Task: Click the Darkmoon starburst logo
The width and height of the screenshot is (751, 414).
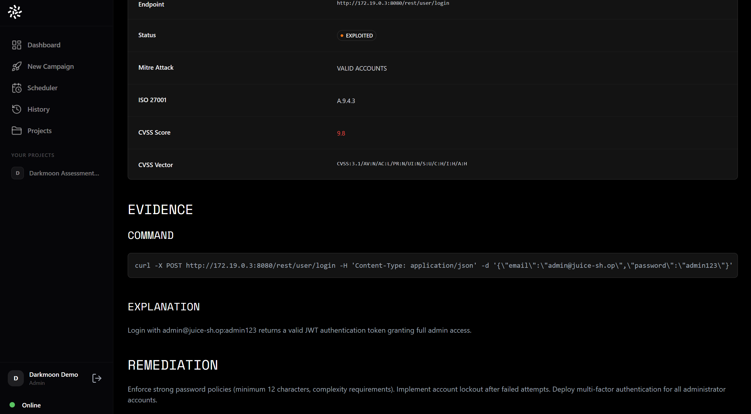Action: pyautogui.click(x=15, y=12)
